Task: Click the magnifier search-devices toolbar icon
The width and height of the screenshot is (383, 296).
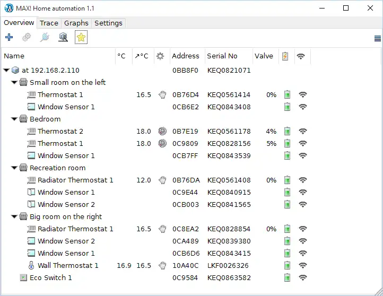Action: point(63,37)
